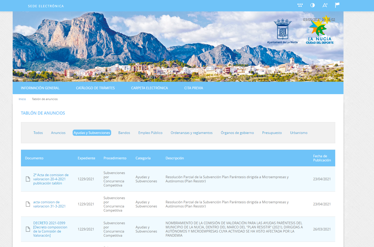The width and height of the screenshot is (374, 247).
Task: Select Órganos de gobierno filter tab
Action: click(x=237, y=133)
